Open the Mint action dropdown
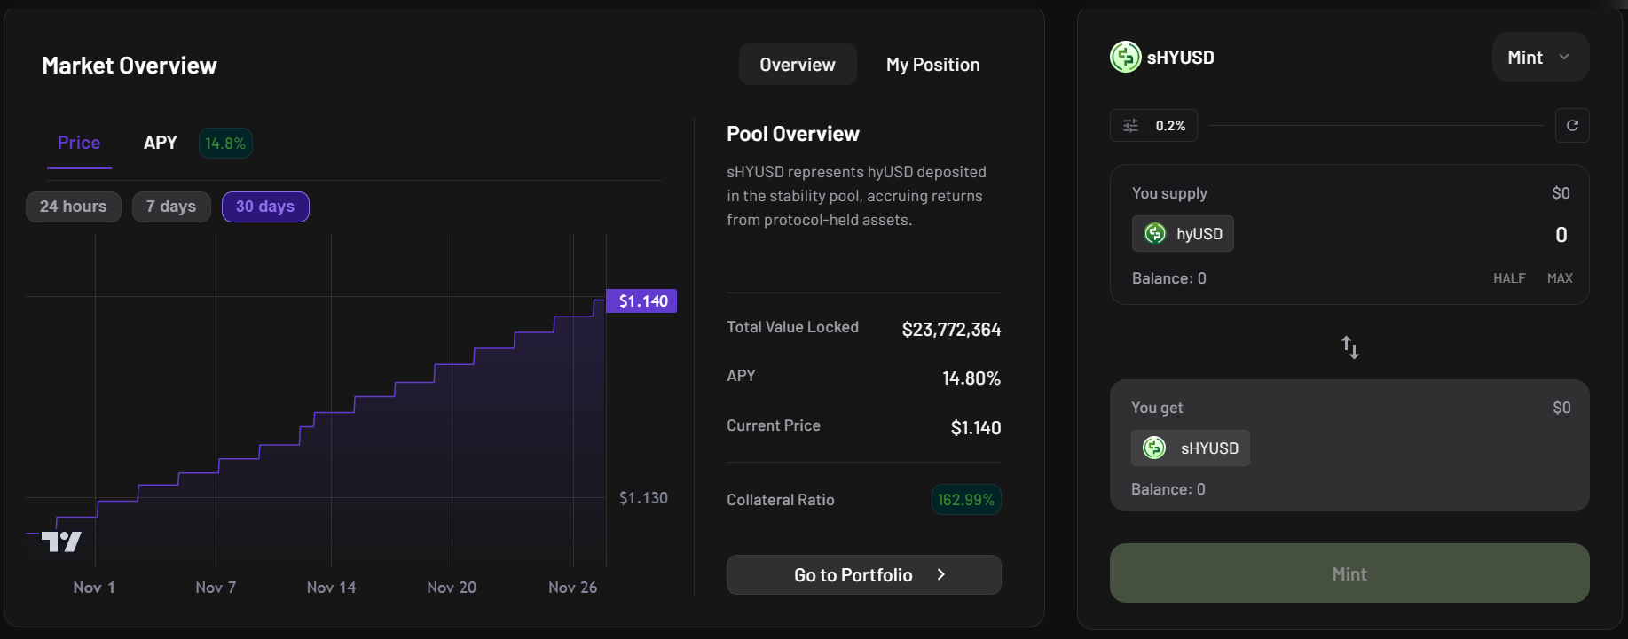Image resolution: width=1628 pixels, height=639 pixels. (1539, 58)
